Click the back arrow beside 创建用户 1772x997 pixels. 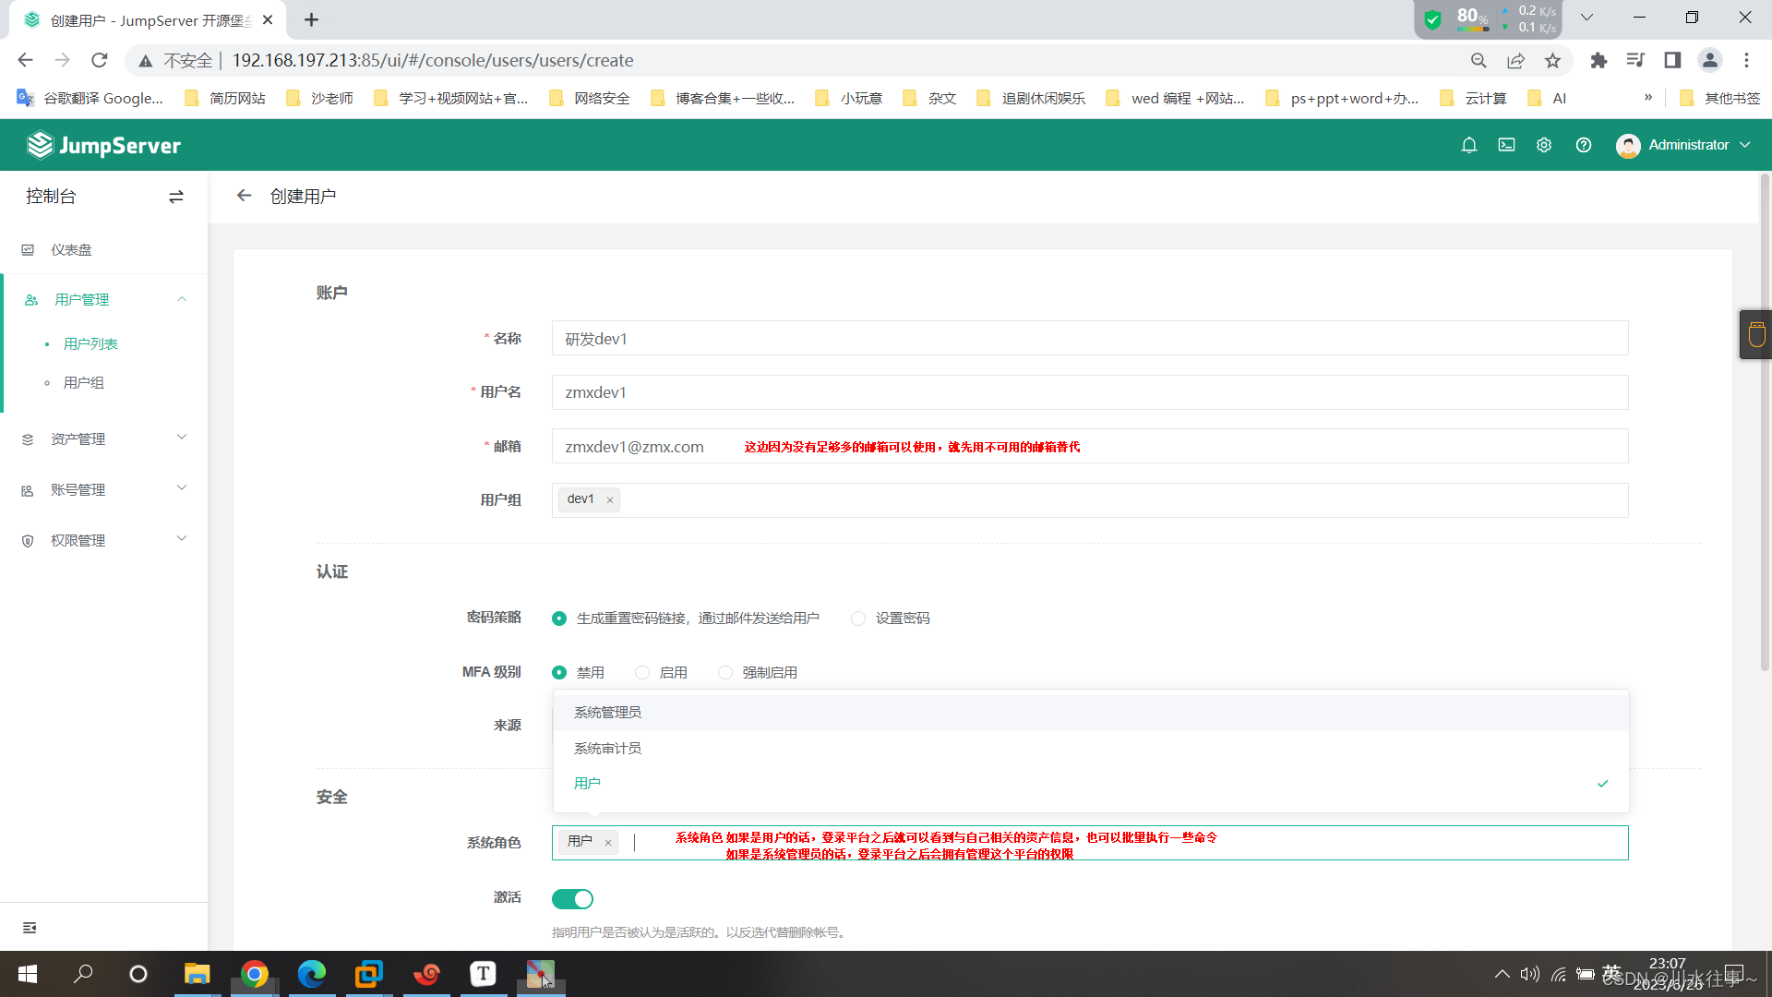pos(244,196)
